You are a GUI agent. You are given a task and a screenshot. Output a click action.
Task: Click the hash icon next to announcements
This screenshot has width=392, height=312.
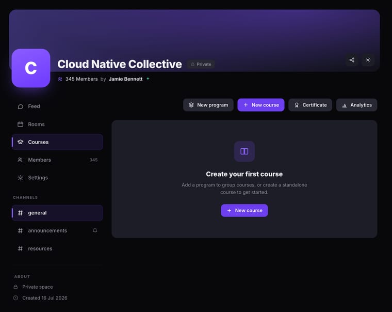pos(20,230)
